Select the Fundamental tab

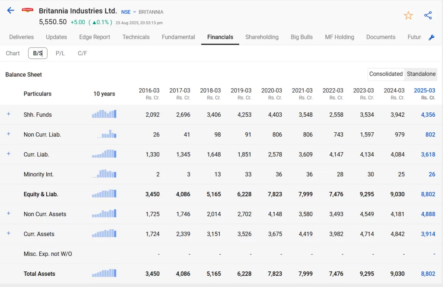tap(178, 37)
